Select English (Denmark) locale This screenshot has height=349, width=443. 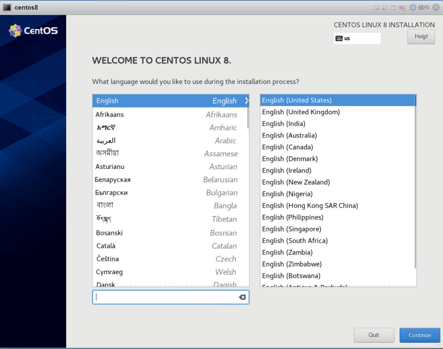(337, 159)
